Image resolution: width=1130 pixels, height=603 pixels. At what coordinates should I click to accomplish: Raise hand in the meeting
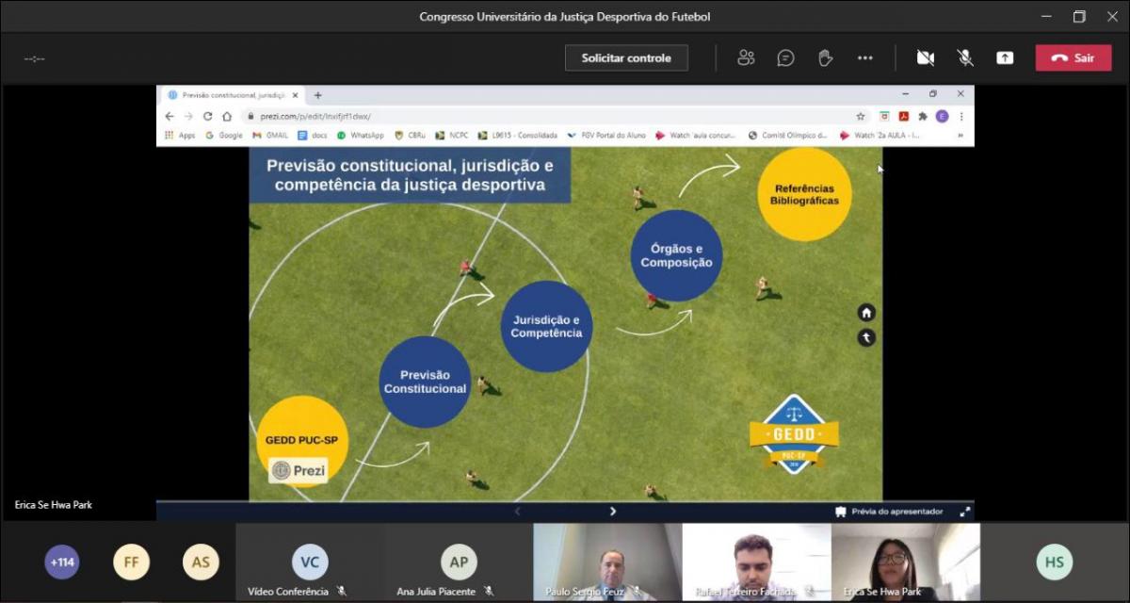click(825, 58)
